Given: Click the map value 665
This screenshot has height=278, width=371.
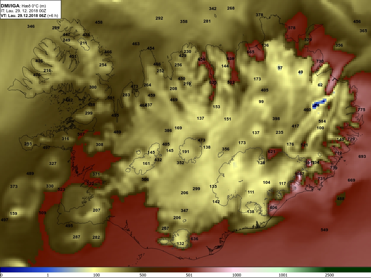Looking at the screenshot, I should point(250,52).
